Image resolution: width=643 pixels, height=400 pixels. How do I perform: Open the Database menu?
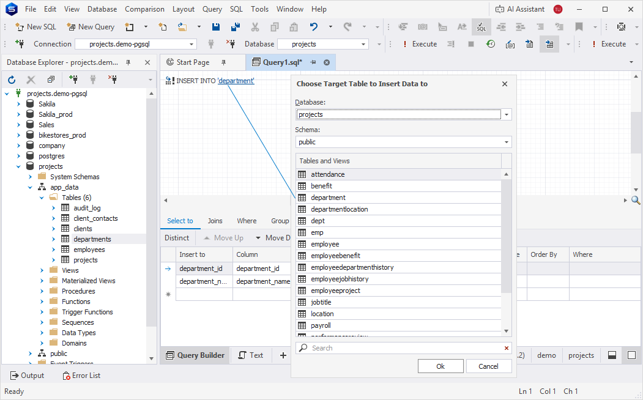(102, 9)
